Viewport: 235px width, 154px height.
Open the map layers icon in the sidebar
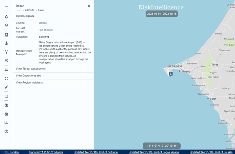(6, 96)
